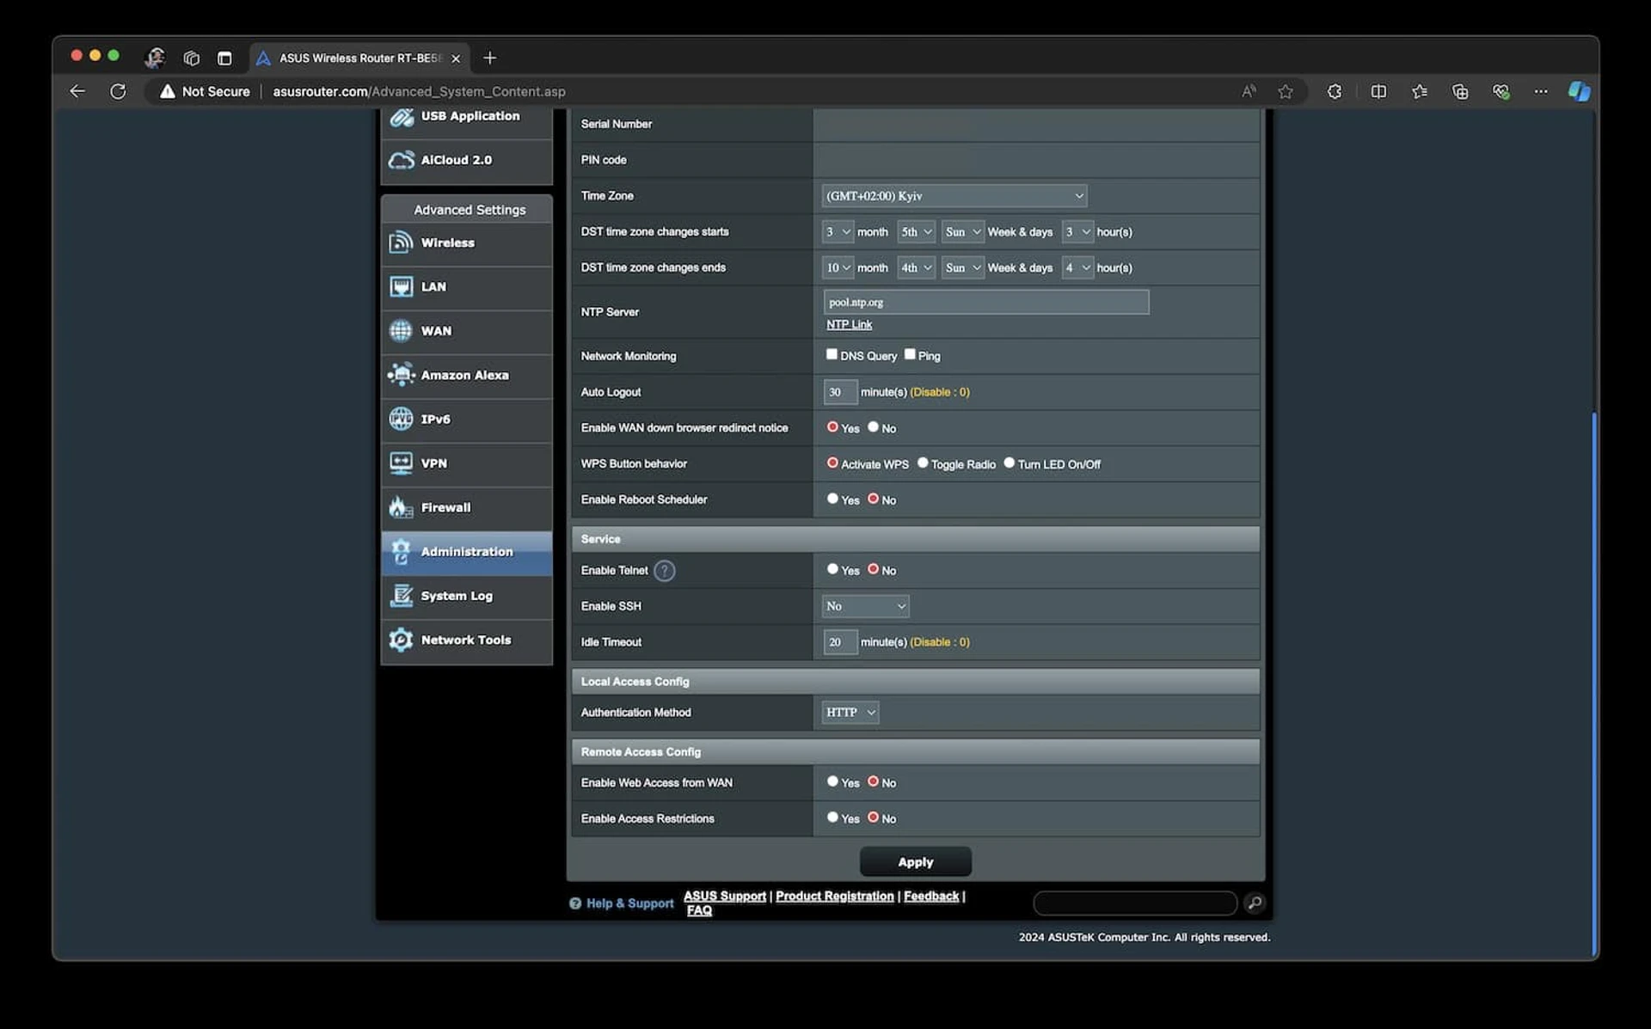The image size is (1651, 1029).
Task: Click Not Secure site warning
Action: [x=205, y=91]
